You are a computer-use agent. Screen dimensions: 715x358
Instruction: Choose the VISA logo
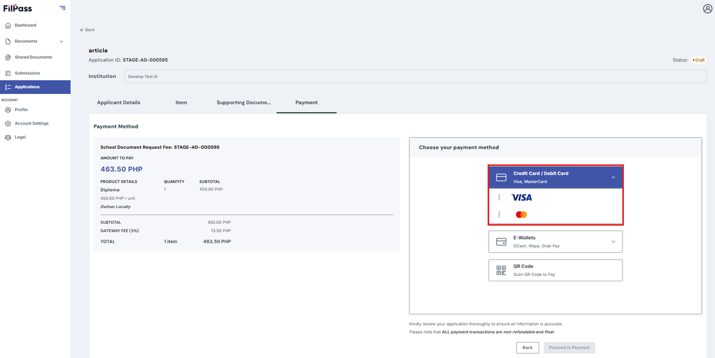pos(521,197)
